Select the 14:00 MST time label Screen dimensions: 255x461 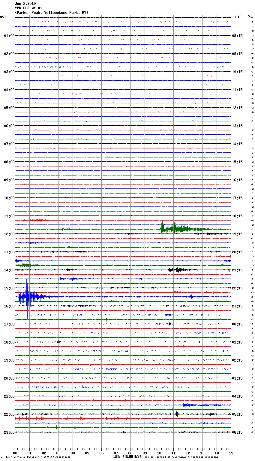click(x=9, y=270)
